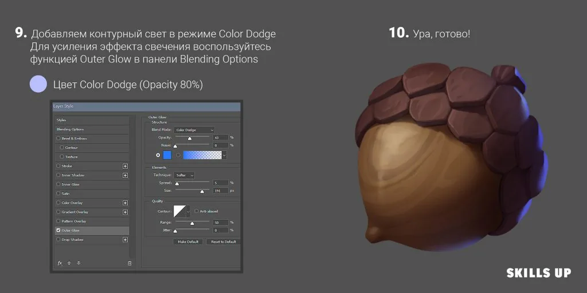Image resolution: width=587 pixels, height=293 pixels.
Task: Click the Jitter value field
Action: [x=221, y=230]
